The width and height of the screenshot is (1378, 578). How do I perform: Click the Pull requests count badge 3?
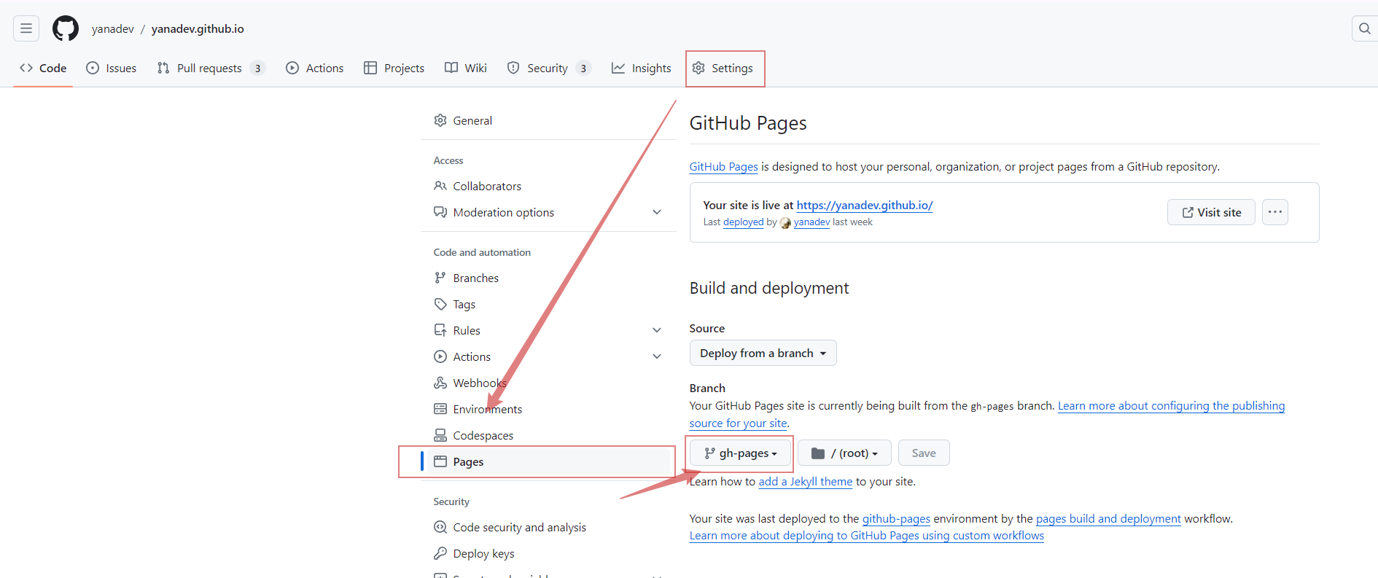(x=257, y=68)
